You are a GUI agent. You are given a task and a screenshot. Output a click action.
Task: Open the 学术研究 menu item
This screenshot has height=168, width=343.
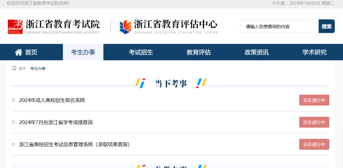314,52
